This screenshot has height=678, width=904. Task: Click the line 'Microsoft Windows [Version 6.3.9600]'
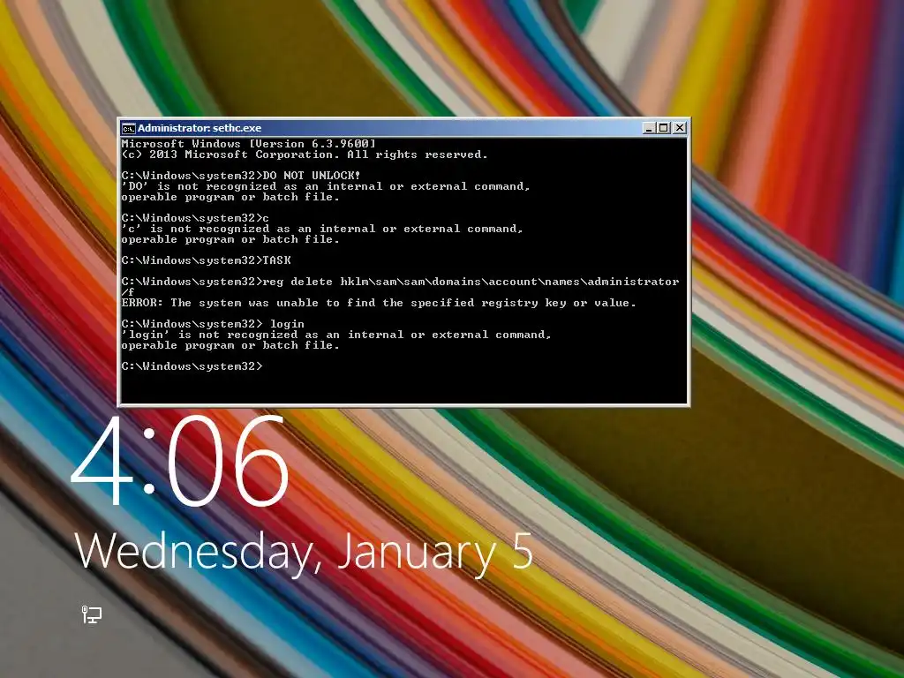(248, 144)
